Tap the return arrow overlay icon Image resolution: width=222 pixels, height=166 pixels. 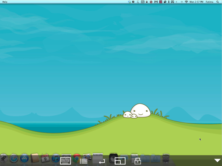[x=102, y=161]
